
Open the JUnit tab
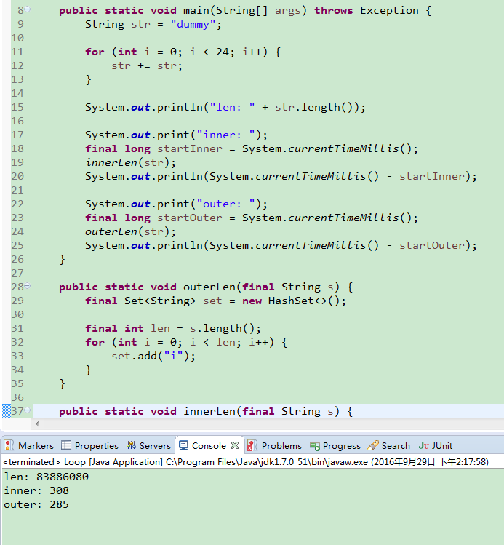click(436, 445)
